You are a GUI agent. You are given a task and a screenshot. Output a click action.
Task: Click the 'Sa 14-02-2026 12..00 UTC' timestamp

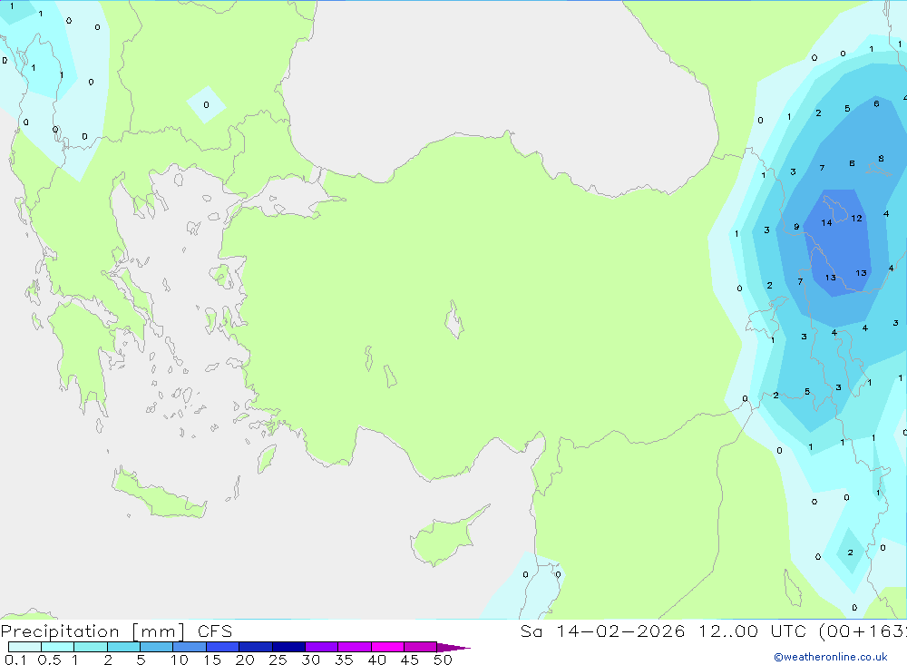664,631
